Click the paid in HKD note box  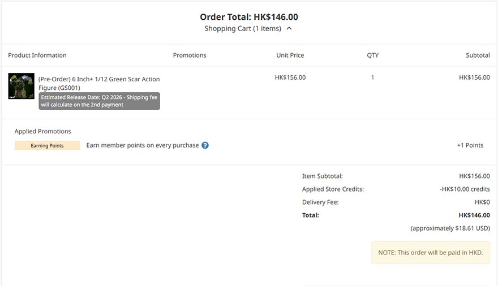pyautogui.click(x=431, y=253)
